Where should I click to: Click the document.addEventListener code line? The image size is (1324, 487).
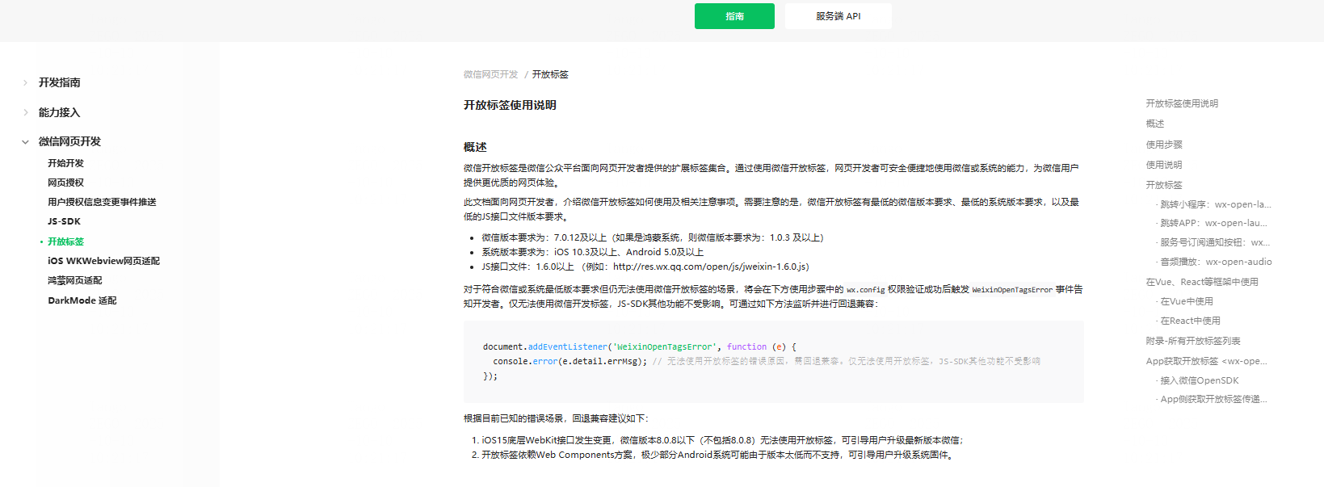(640, 346)
